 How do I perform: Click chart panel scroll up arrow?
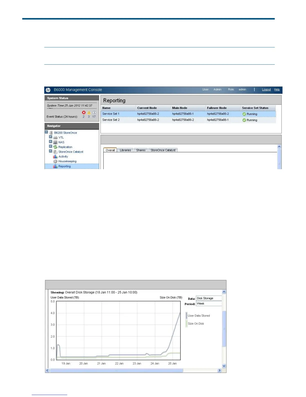click(x=224, y=292)
